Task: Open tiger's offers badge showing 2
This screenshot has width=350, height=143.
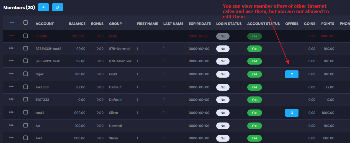Action: point(292,74)
